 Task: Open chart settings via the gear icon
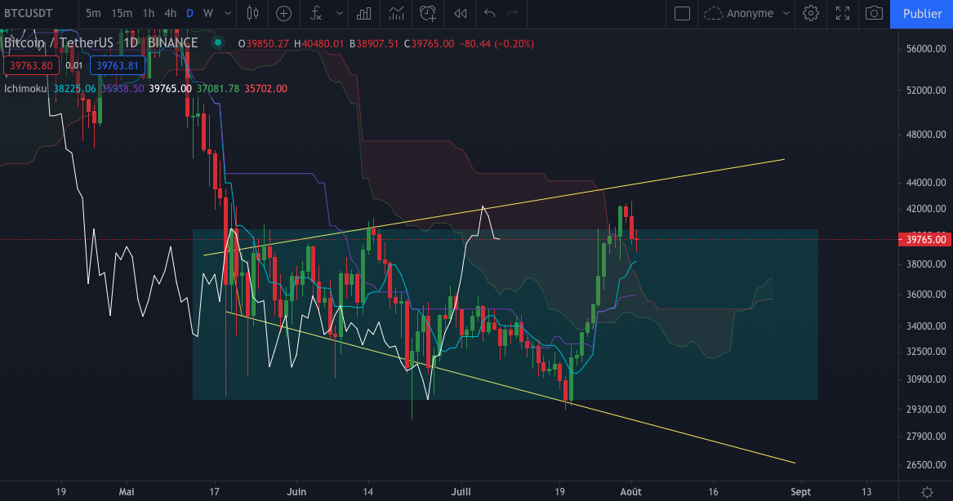(810, 14)
